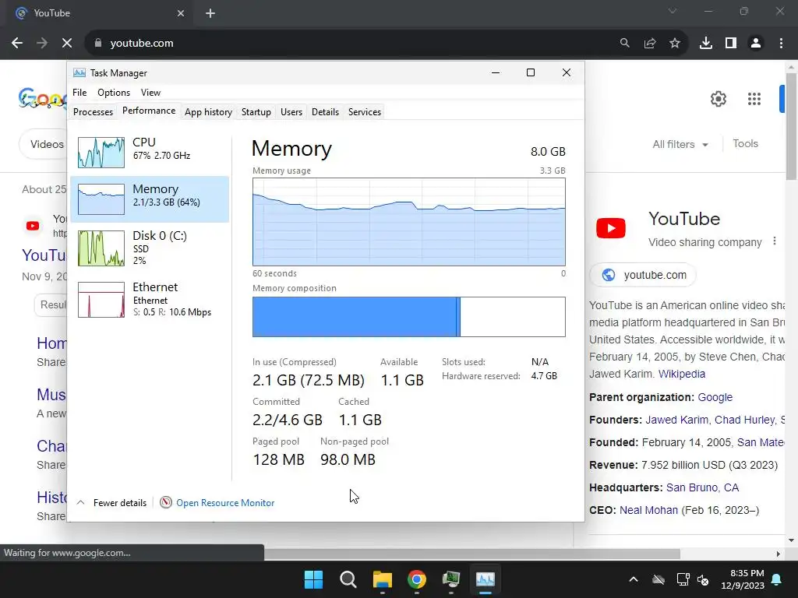Image resolution: width=798 pixels, height=598 pixels.
Task: Open a new tab with the plus button
Action: (210, 13)
